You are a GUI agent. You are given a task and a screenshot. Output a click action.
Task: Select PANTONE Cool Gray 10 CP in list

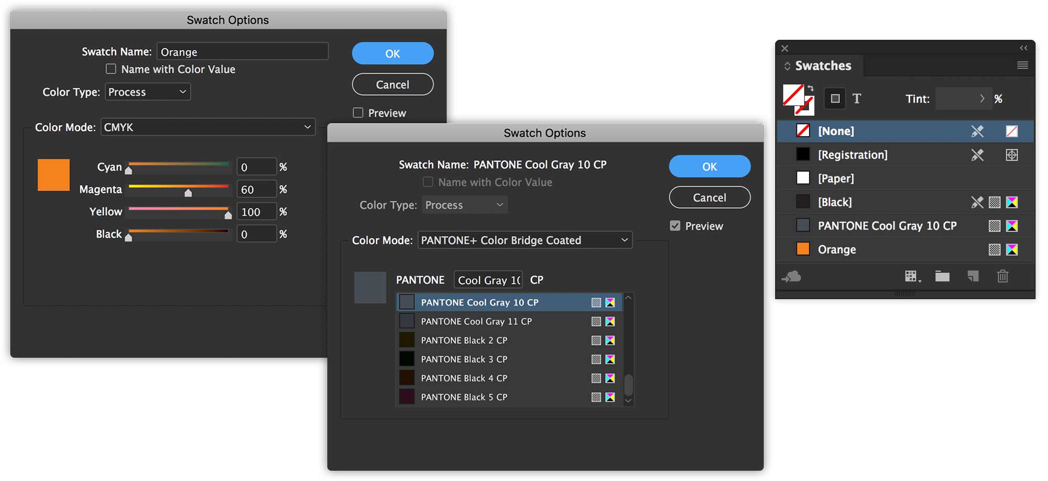coord(509,302)
